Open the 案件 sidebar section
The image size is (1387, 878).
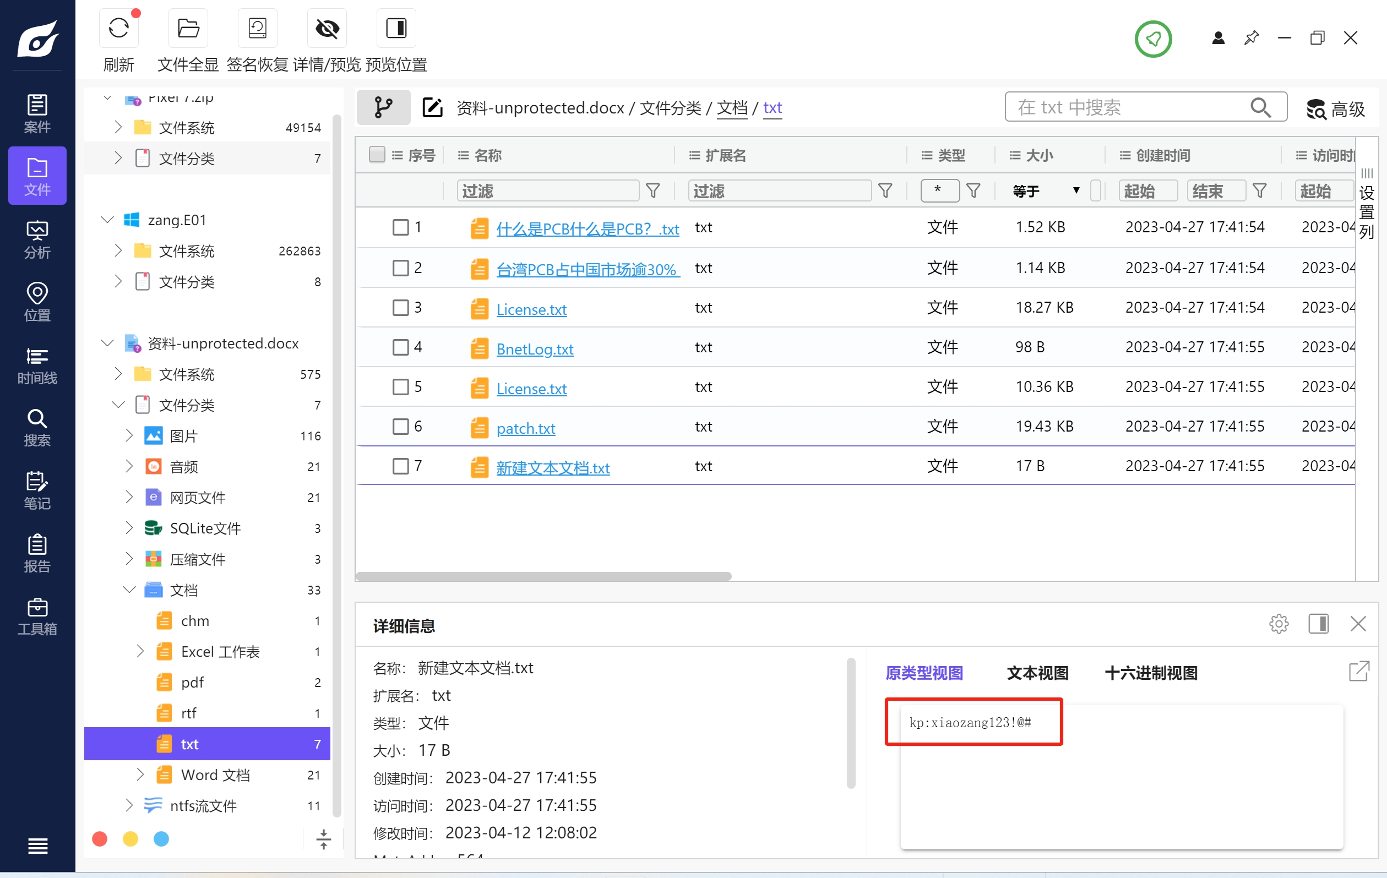[37, 113]
